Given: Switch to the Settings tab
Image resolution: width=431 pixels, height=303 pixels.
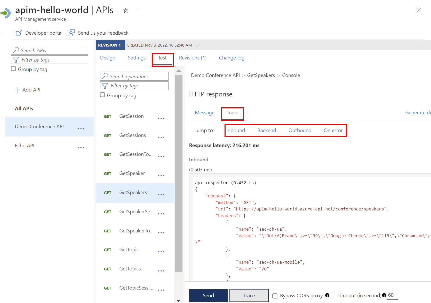Looking at the screenshot, I should [x=137, y=58].
